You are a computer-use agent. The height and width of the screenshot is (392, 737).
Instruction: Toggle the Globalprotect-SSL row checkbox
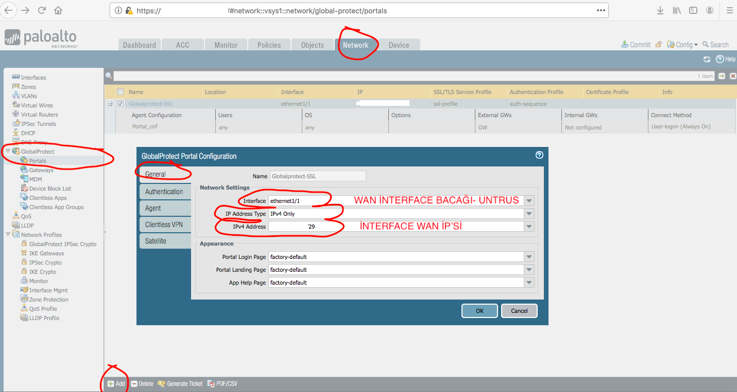click(121, 104)
